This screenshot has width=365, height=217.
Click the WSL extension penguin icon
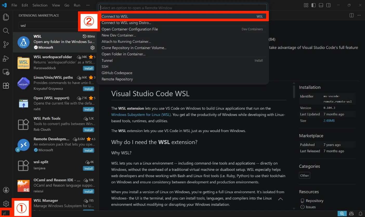[x=23, y=42]
